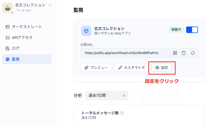Expand the 名文コレクション app name chevron
The height and width of the screenshot is (126, 211).
pos(50,5)
